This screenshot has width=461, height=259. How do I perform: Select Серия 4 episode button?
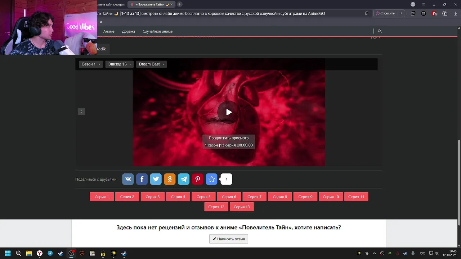tap(178, 197)
